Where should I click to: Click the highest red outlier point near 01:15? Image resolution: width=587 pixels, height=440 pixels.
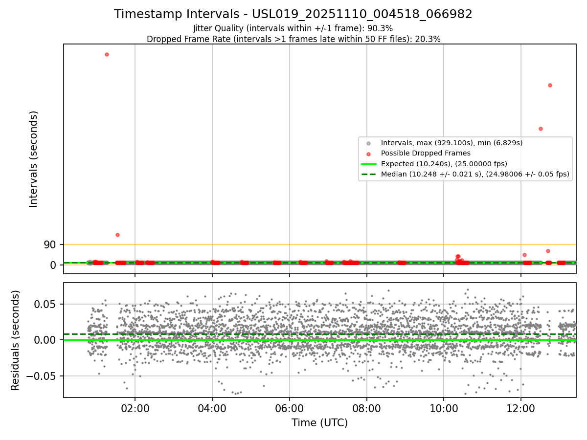[x=107, y=54]
